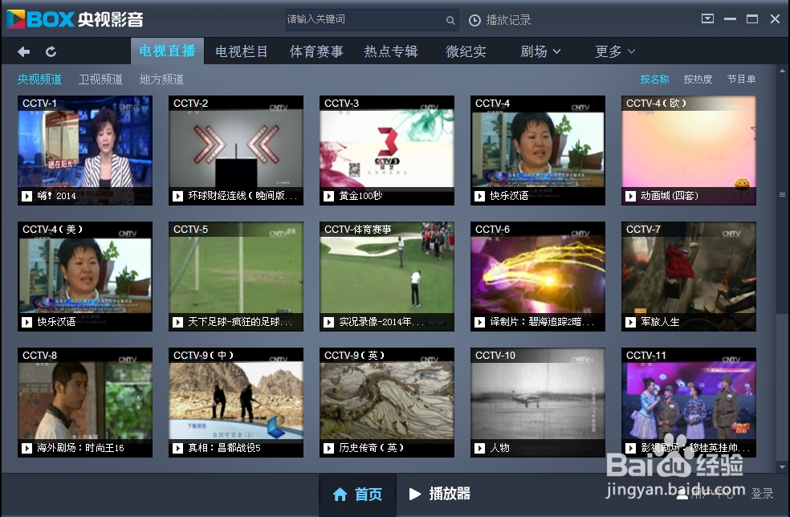Click the BOX 央视影音 logo
Viewport: 790px width, 517px height.
[x=75, y=19]
